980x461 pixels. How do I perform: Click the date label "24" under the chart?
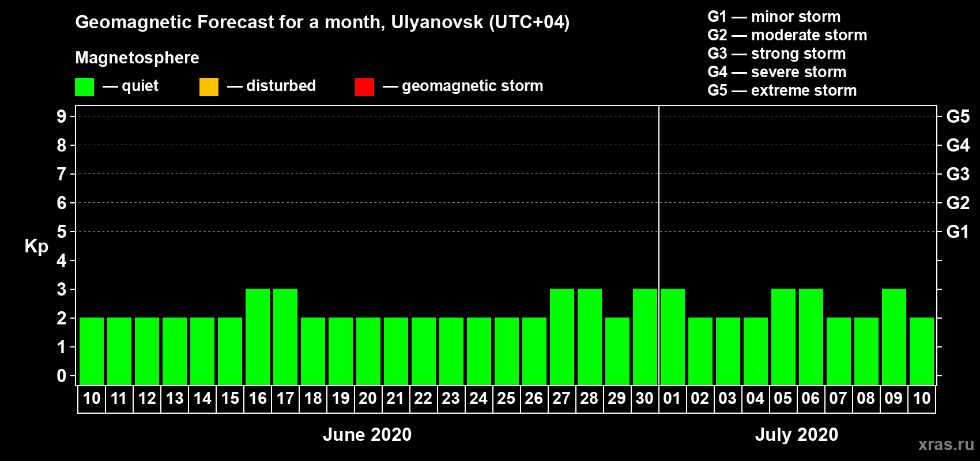(x=478, y=399)
